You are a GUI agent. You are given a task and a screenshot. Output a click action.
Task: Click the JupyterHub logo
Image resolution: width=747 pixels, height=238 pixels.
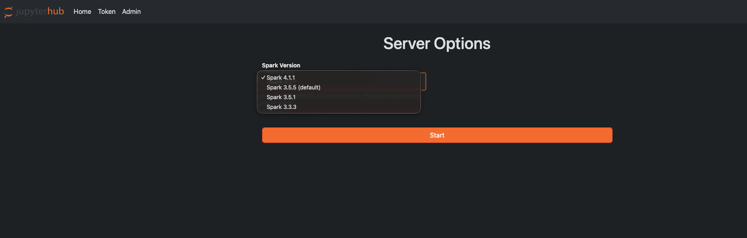(x=34, y=12)
